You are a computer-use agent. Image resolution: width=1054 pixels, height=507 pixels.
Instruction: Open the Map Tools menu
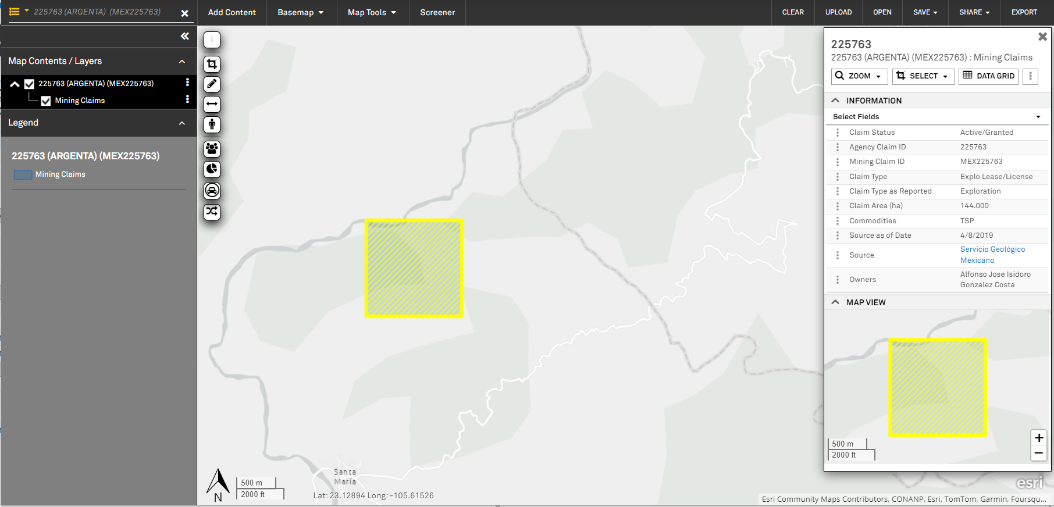372,12
